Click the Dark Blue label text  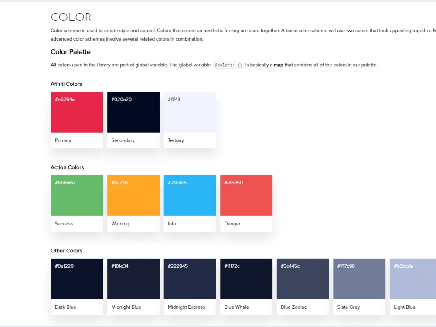click(x=65, y=307)
